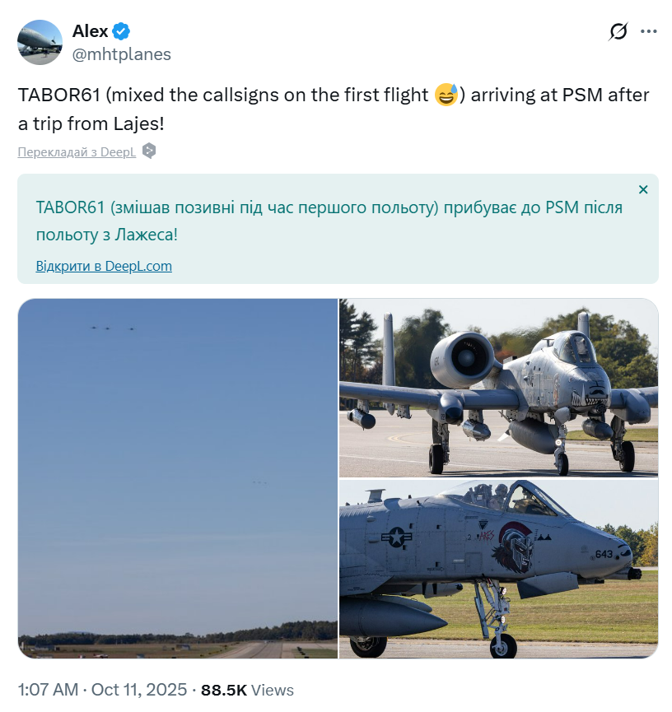
Task: Open the front-view A-10 photo
Action: [498, 387]
